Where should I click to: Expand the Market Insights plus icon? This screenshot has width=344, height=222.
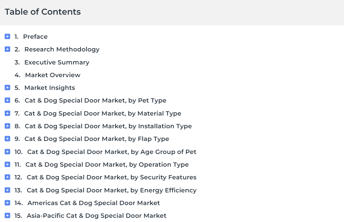7,88
